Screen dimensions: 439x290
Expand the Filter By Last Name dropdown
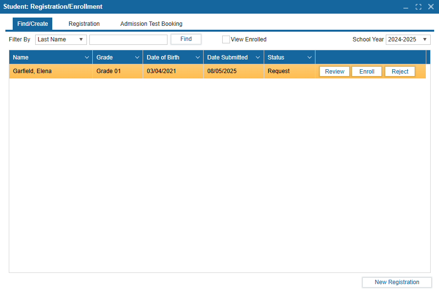[x=61, y=39]
